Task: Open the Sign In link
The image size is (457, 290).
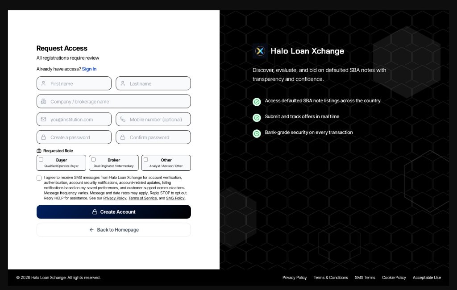Action: click(x=89, y=69)
